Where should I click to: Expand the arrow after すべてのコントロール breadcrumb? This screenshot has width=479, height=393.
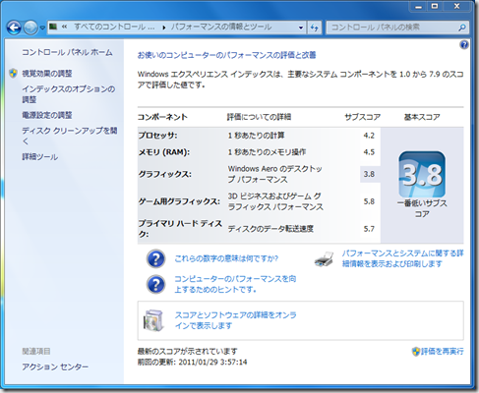coord(163,28)
